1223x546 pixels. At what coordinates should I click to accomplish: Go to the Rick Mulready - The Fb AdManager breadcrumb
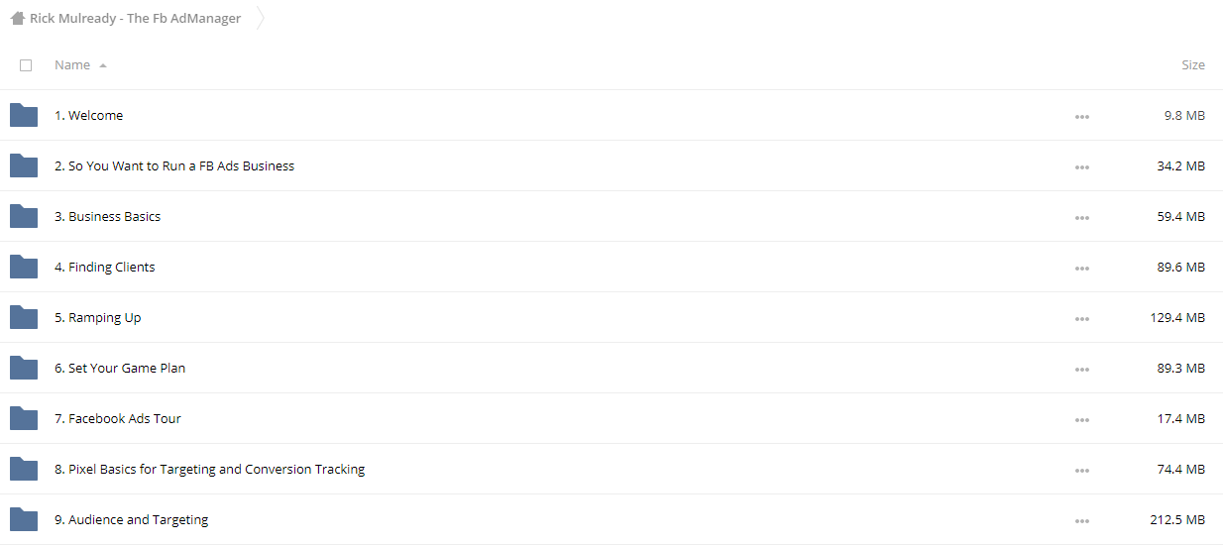point(135,19)
